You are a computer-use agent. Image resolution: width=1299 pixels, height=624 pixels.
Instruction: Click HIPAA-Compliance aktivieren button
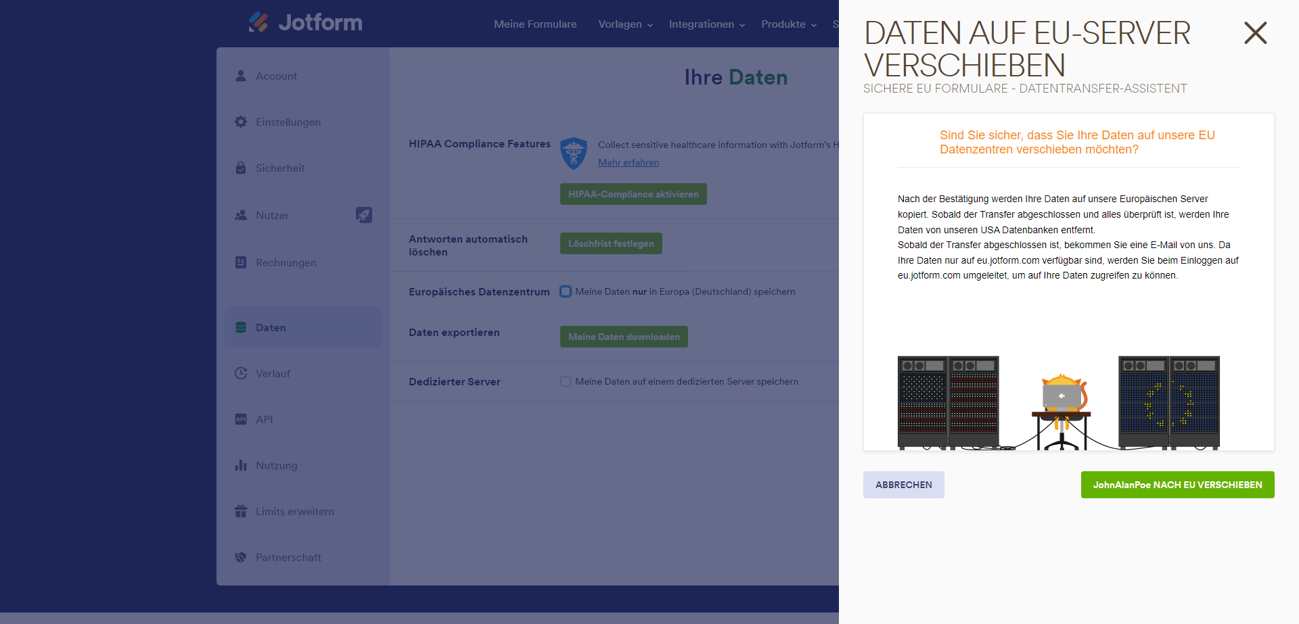[x=633, y=194]
